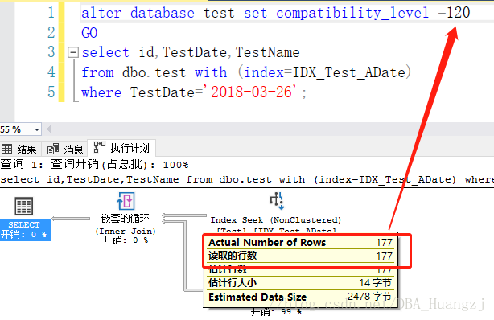Click the Estimated Data Size tooltip row
The image size is (494, 320).
point(300,297)
